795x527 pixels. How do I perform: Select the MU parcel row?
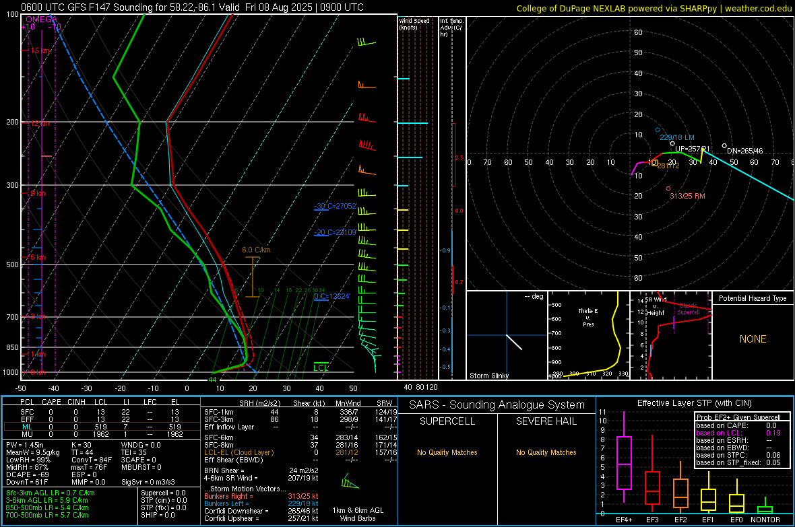(102, 434)
